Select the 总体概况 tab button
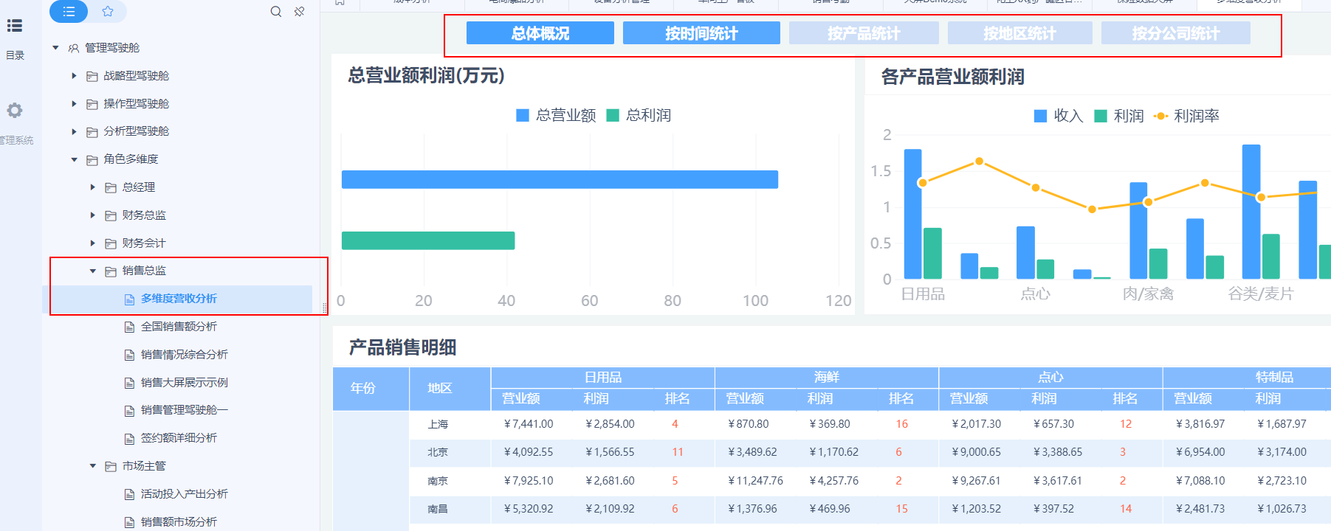This screenshot has height=531, width=1331. 540,33
